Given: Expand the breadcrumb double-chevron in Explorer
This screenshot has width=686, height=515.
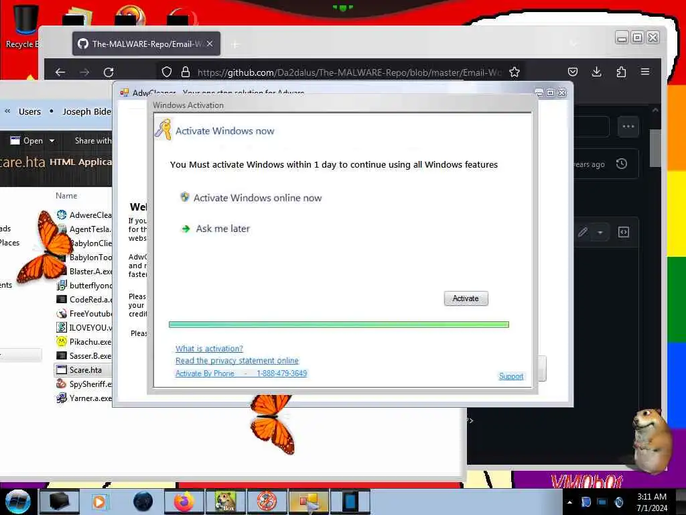Looking at the screenshot, I should pyautogui.click(x=7, y=111).
